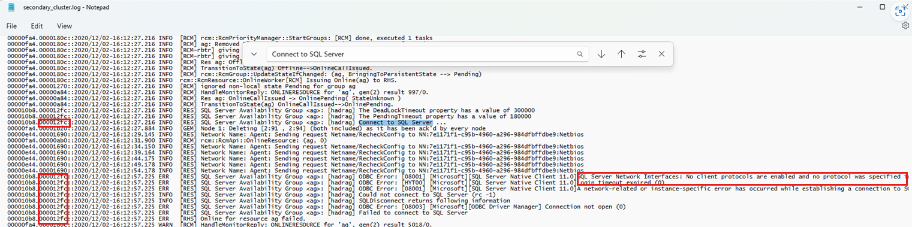Viewport: 912px width, 227px height.
Task: Open the View menu
Action: [x=64, y=26]
